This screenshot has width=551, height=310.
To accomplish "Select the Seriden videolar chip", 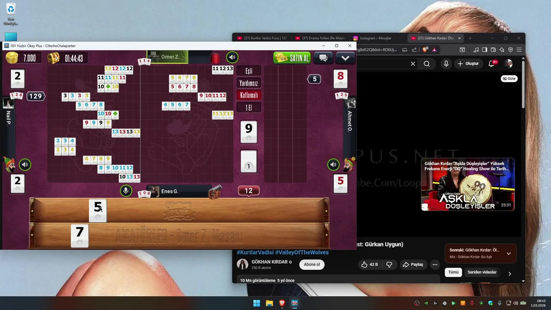I will (482, 272).
